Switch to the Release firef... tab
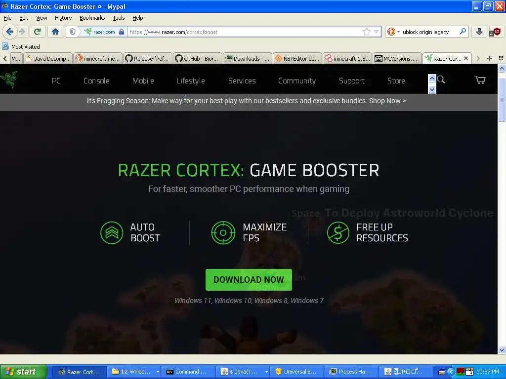The image size is (506, 379). click(x=148, y=58)
